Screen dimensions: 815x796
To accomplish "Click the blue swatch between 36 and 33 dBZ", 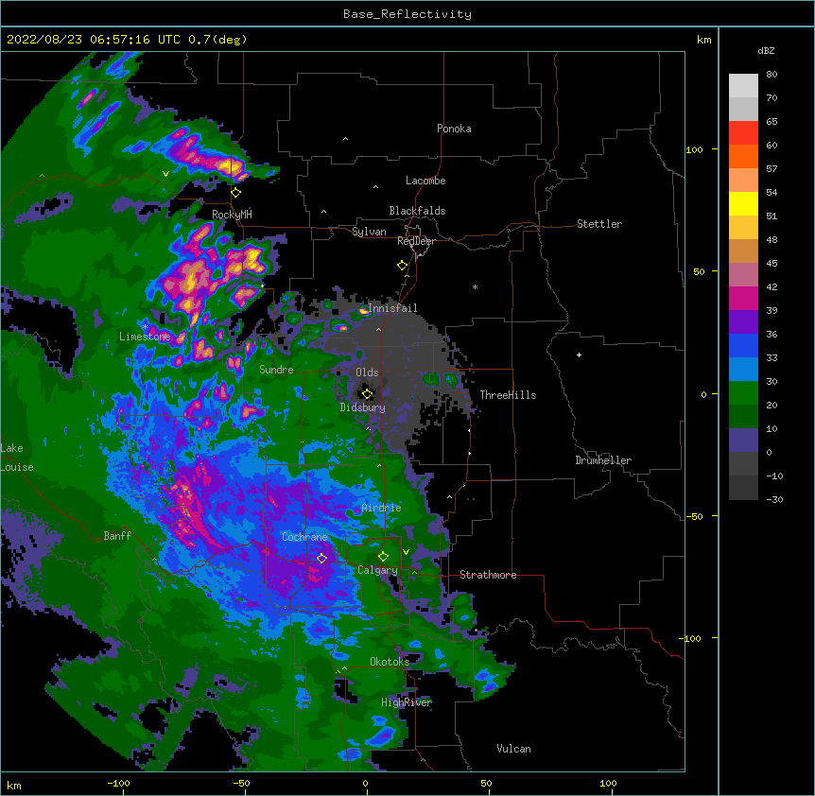I will click(743, 345).
